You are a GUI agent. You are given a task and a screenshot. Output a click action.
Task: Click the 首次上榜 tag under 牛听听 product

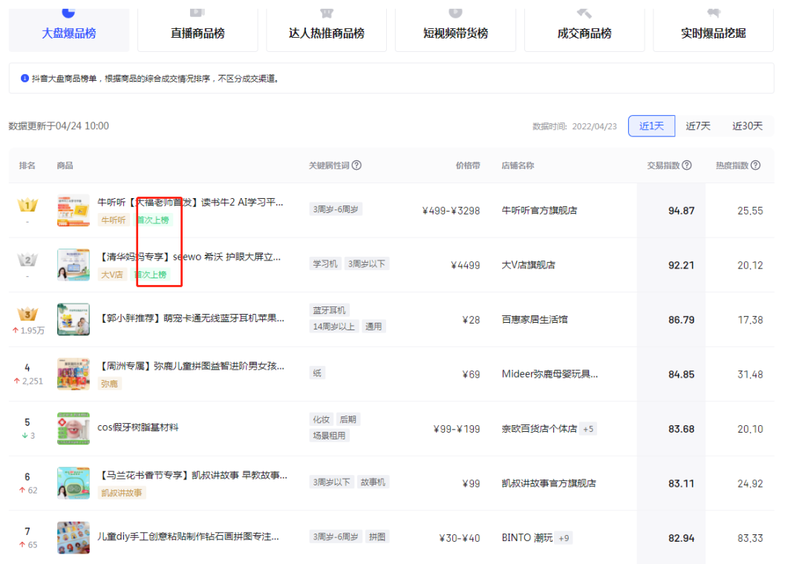coord(153,220)
